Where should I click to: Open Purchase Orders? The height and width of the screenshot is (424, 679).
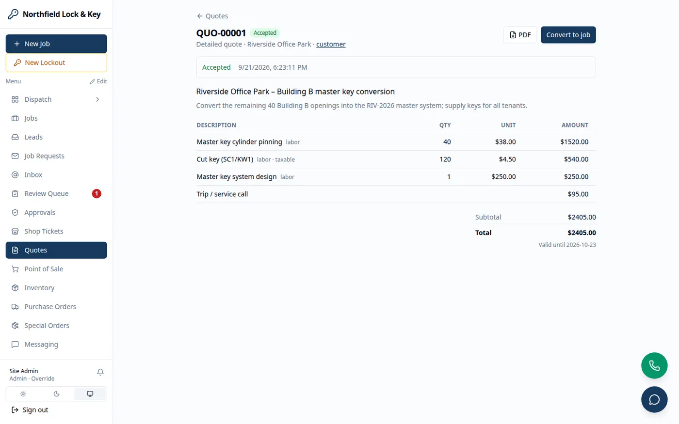pos(56,307)
